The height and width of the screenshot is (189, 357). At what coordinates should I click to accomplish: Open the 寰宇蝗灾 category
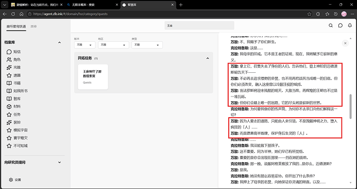[x=17, y=138]
